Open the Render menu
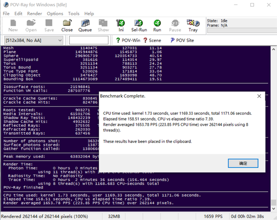Screen dimensions: 277x220 click(x=34, y=14)
